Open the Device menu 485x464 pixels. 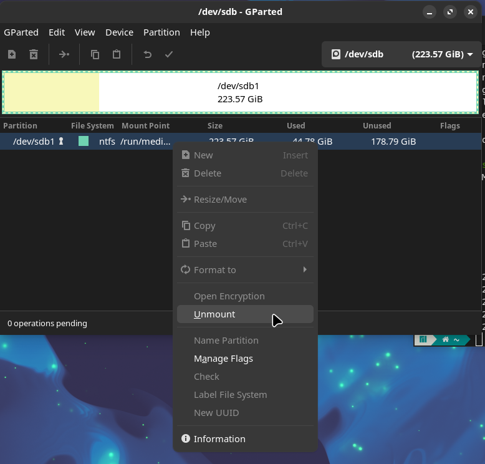click(x=120, y=32)
